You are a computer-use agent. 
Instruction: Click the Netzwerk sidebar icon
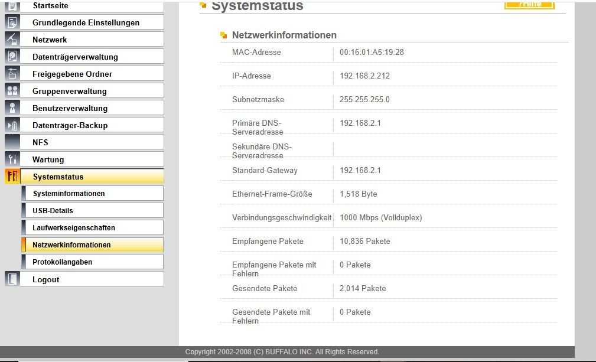point(12,40)
